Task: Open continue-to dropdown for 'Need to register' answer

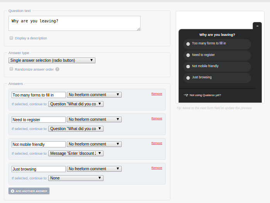Action: pos(76,129)
